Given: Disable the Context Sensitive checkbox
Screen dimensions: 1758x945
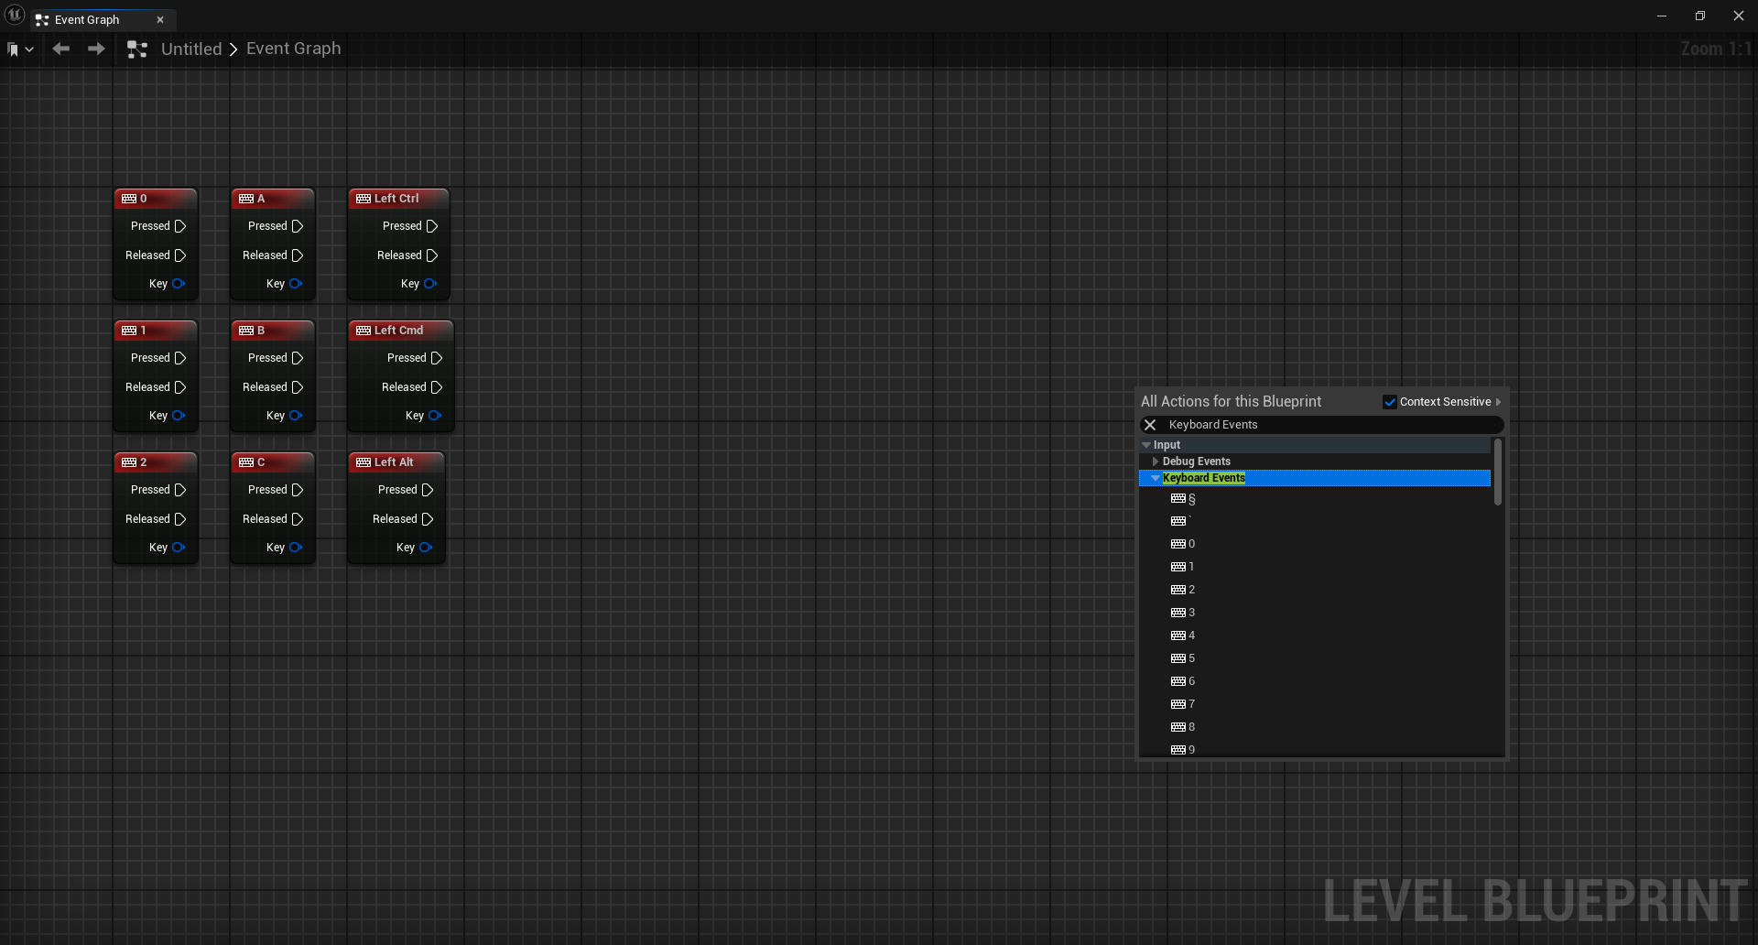Looking at the screenshot, I should point(1390,402).
